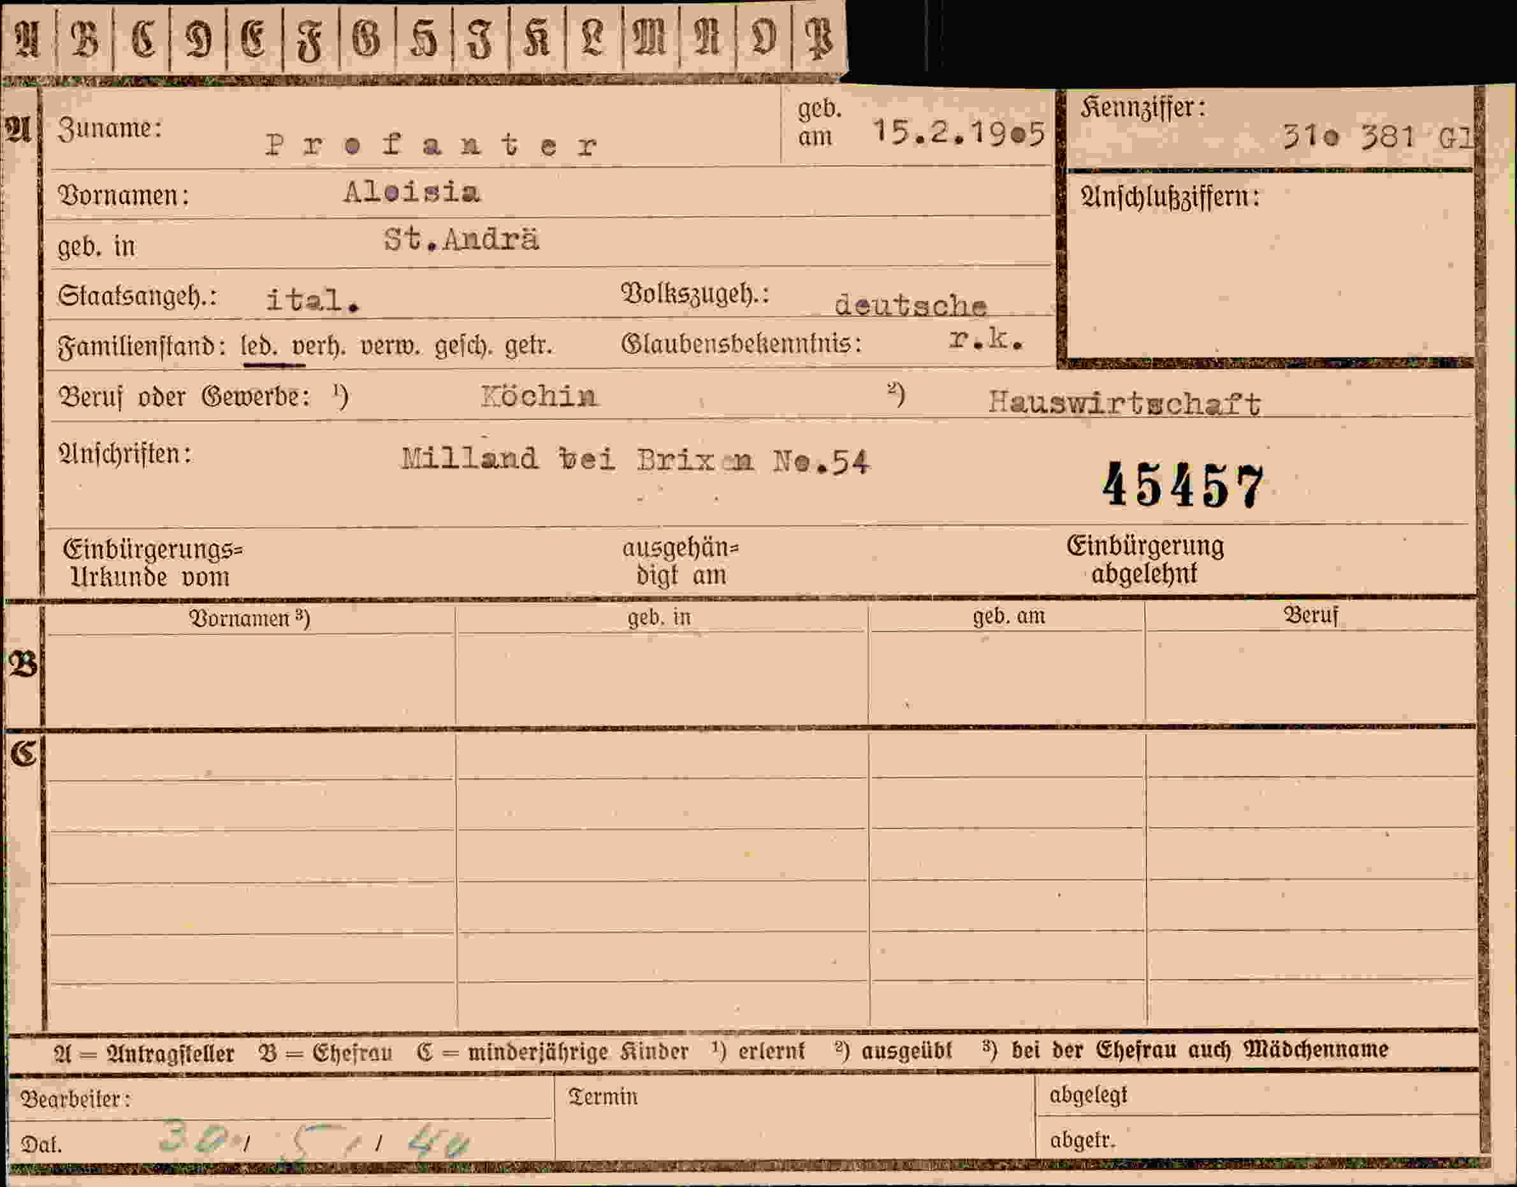Click the 'Familienstand:' label

[x=142, y=346]
